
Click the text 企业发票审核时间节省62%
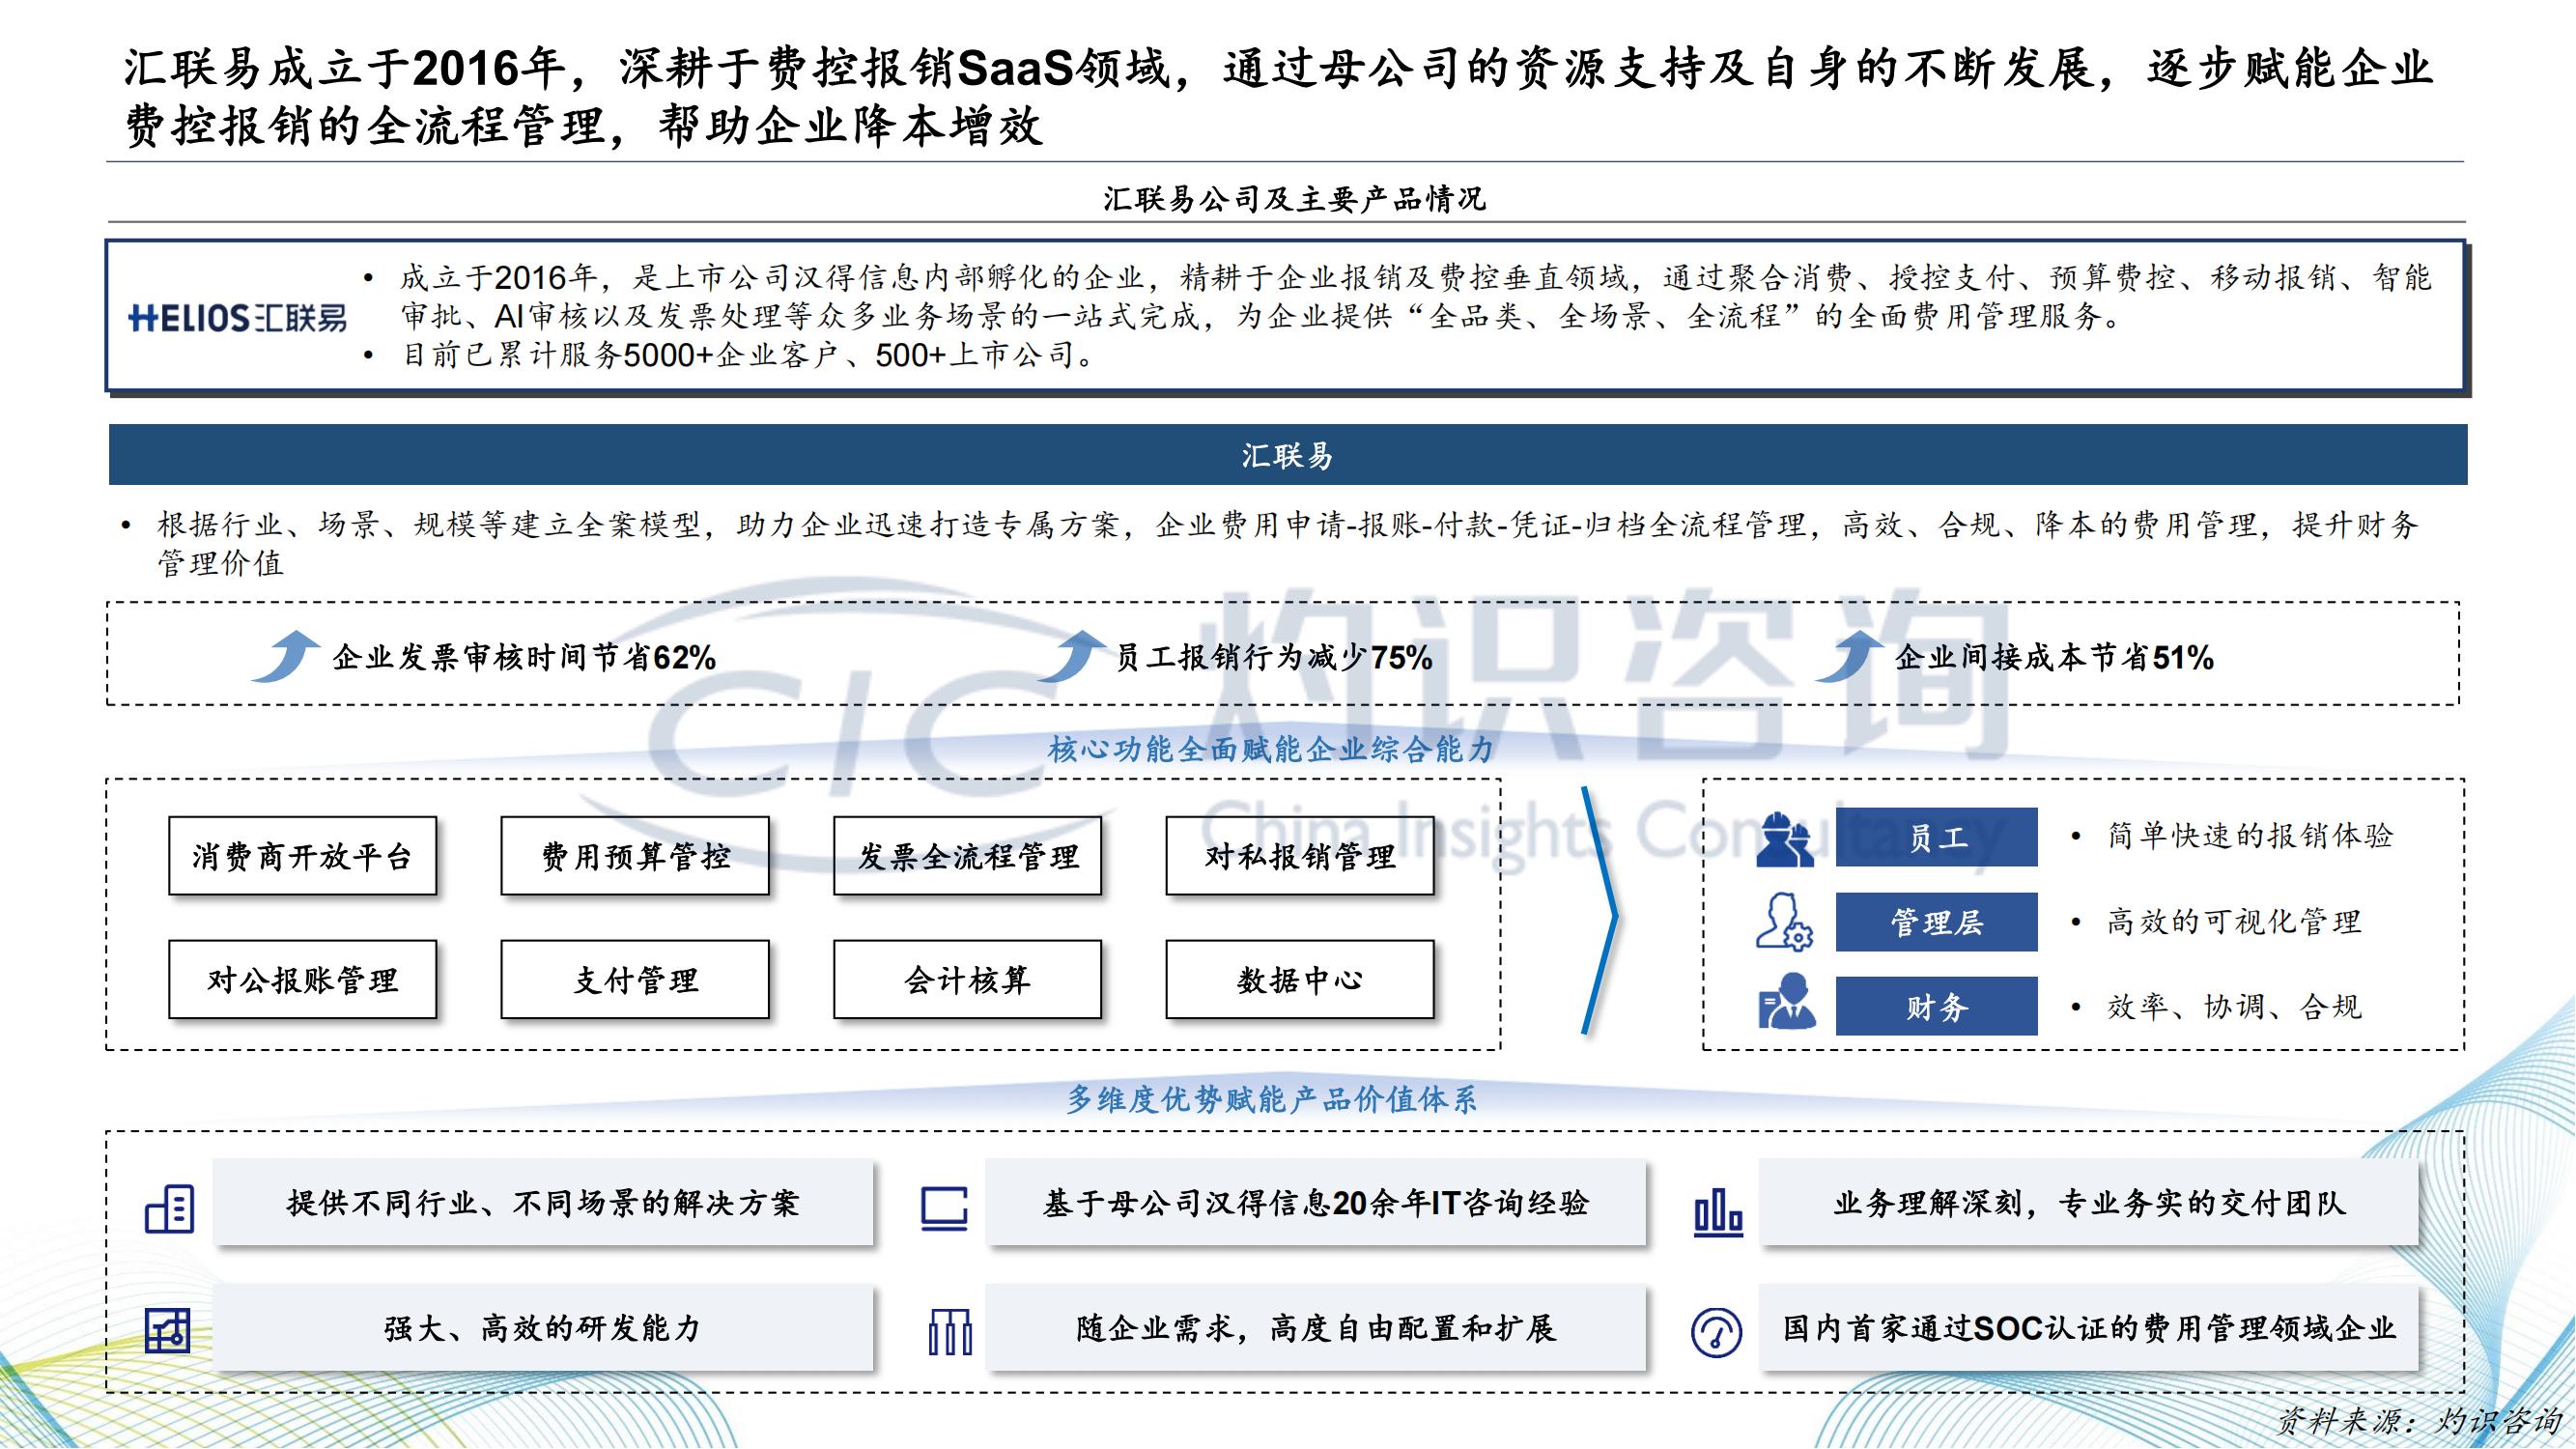click(x=524, y=657)
